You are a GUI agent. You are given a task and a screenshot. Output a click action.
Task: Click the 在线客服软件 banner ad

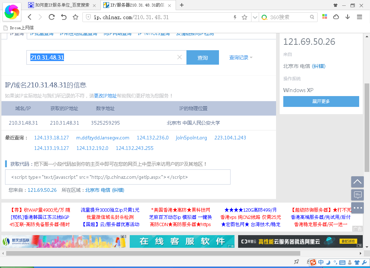182,241
